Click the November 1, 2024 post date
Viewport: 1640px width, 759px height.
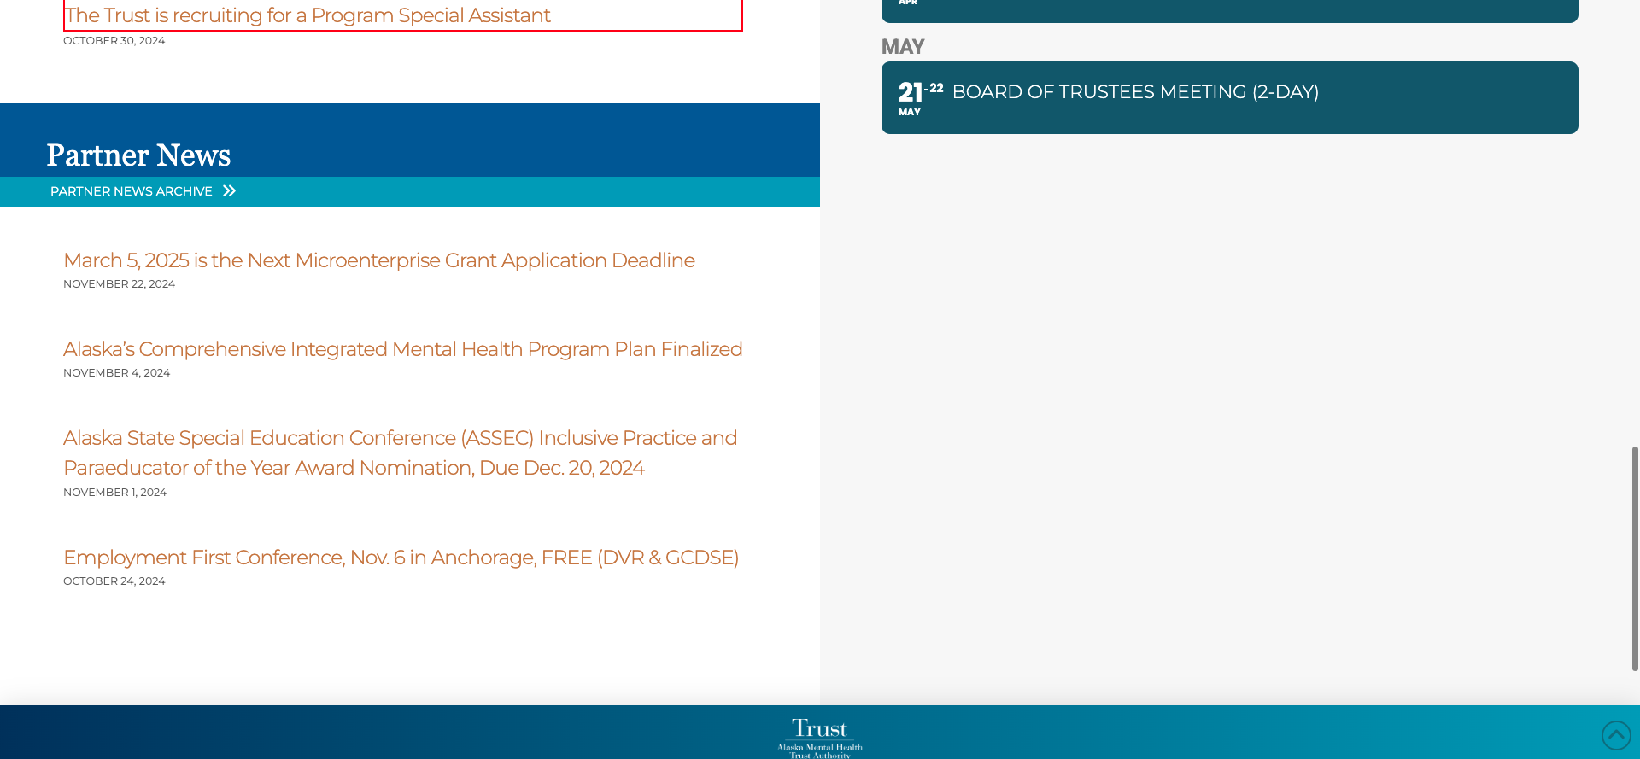114,493
